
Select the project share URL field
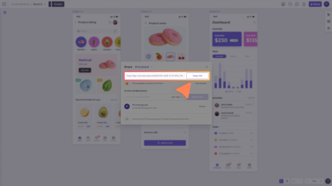tap(155, 76)
